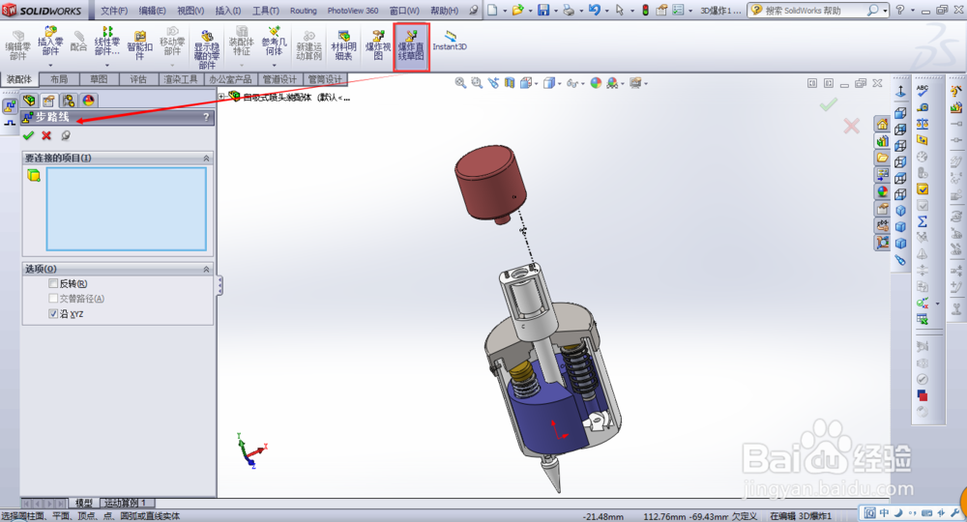Click the Open file folder icon
Image resolution: width=967 pixels, height=522 pixels.
[517, 10]
